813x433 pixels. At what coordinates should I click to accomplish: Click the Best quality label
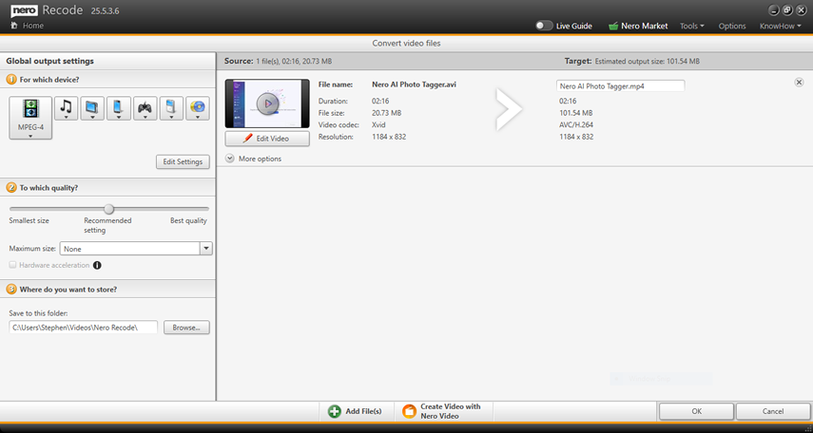coord(188,220)
